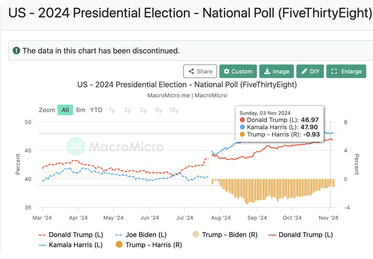Click the Share icon button

pyautogui.click(x=200, y=71)
